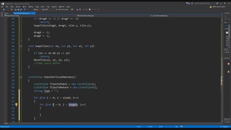The height and width of the screenshot is (130, 231).
Task: Click the New Project toolbar icon
Action: tap(12, 10)
